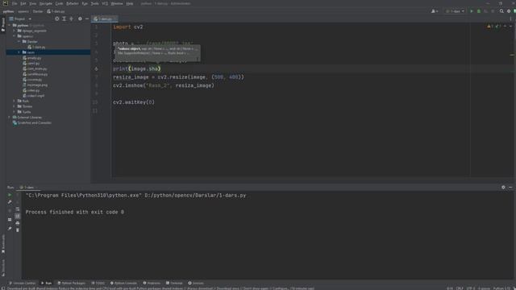
Task: Select the 1-dars.py editor tab
Action: [x=105, y=19]
